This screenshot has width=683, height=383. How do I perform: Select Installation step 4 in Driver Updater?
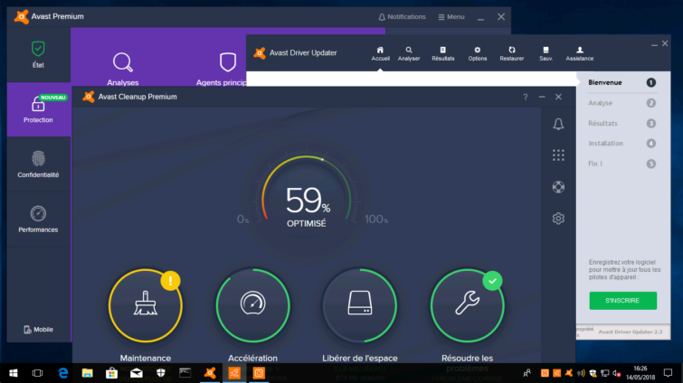click(621, 144)
